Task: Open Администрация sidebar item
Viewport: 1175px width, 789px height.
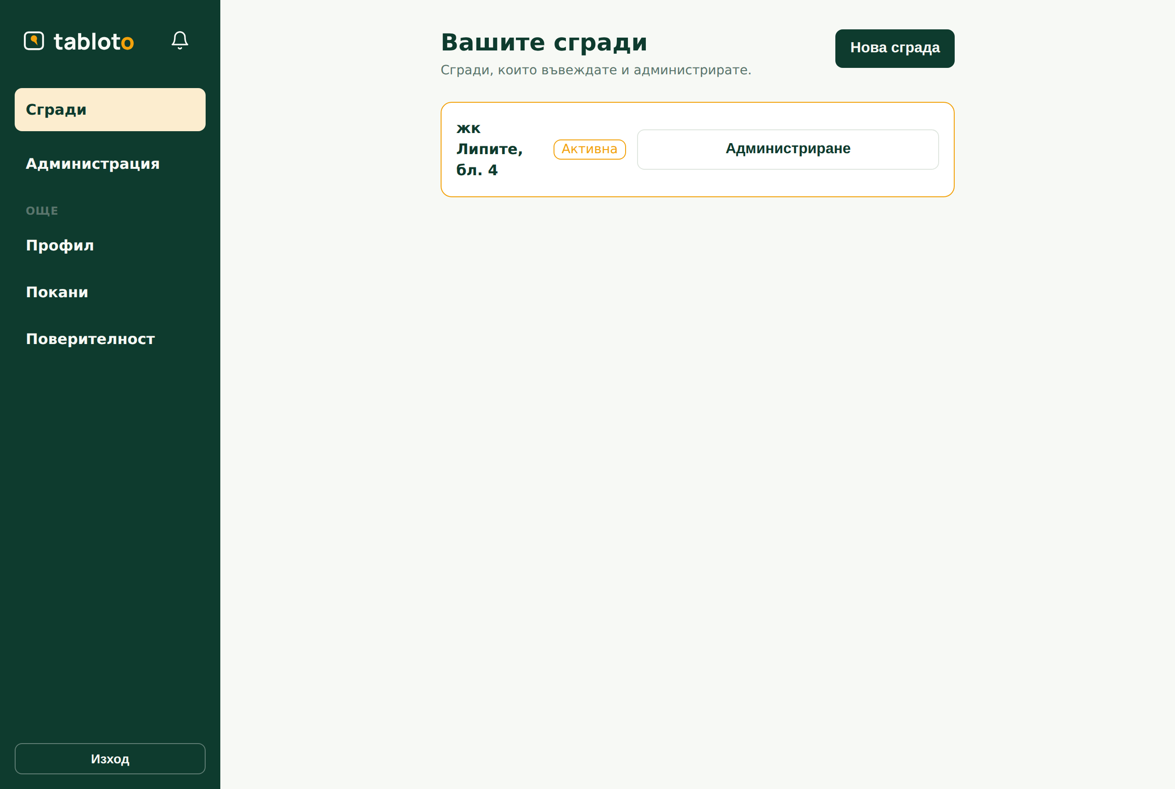Action: (110, 164)
